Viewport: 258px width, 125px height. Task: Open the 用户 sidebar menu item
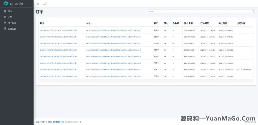(17, 11)
